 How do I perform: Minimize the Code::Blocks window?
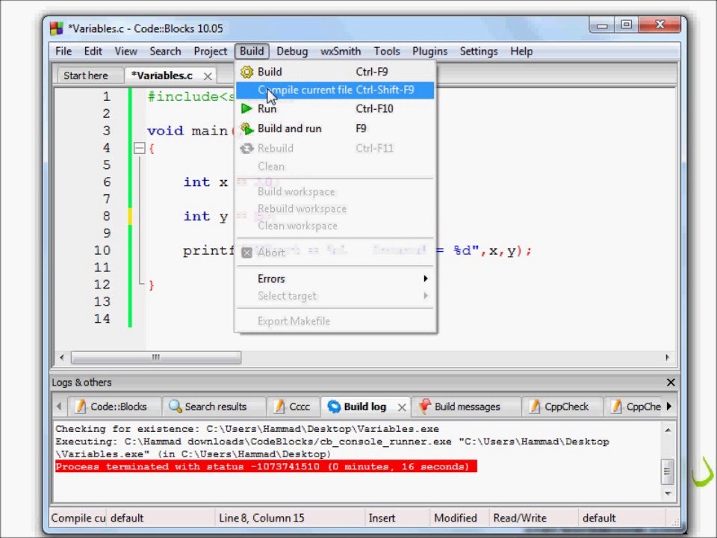[603, 25]
